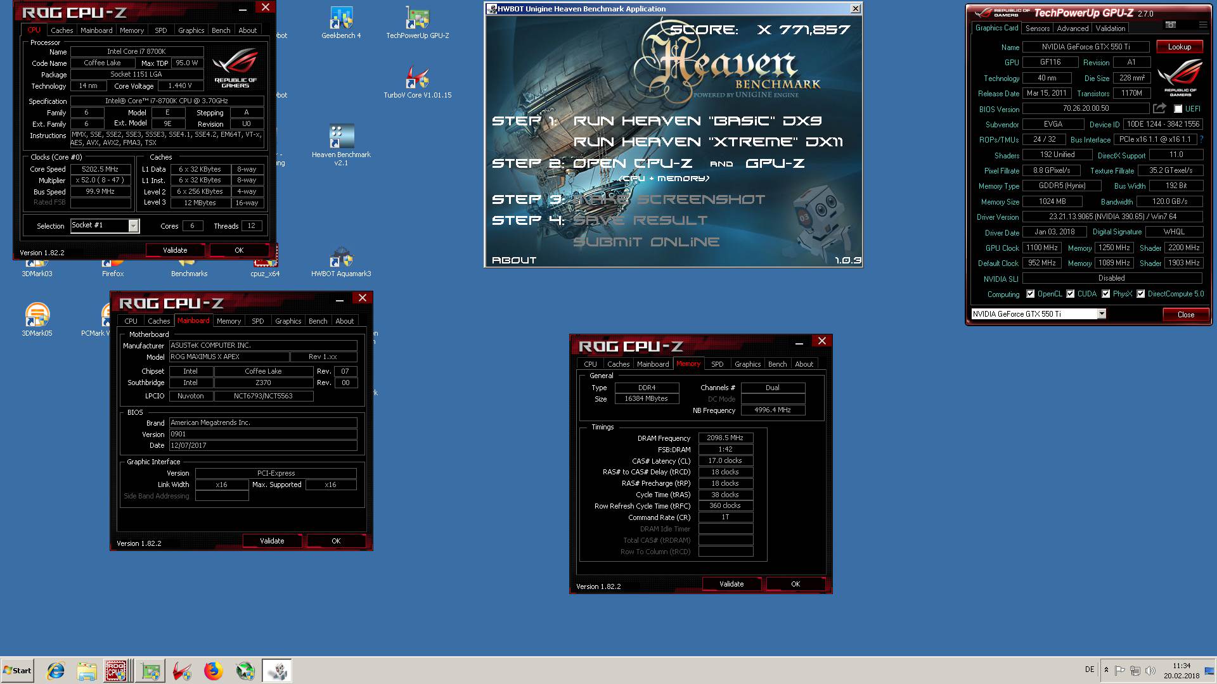Expand hidden tray icons chevron
This screenshot has width=1217, height=684.
tap(1106, 670)
